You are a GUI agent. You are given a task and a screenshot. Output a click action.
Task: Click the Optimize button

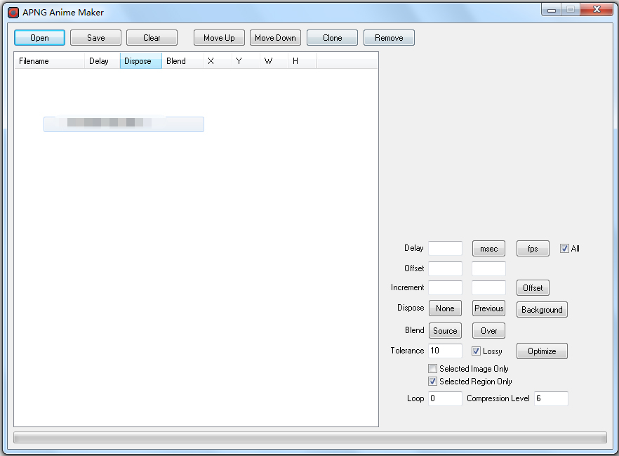tap(542, 351)
